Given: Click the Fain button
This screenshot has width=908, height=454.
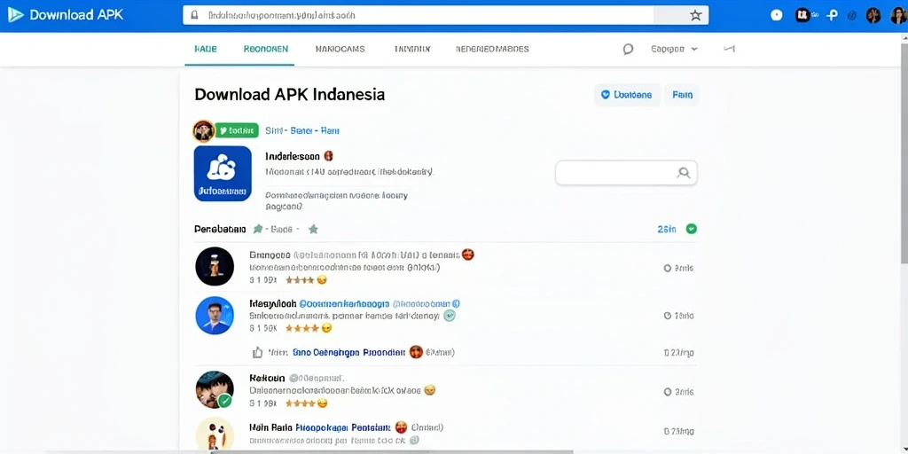Looking at the screenshot, I should coord(682,95).
